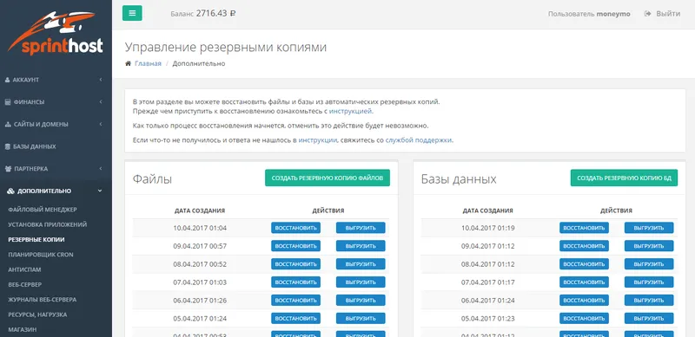This screenshot has width=695, height=337.
Task: Restore database backup from 08.04.2017 01:12
Action: click(584, 264)
